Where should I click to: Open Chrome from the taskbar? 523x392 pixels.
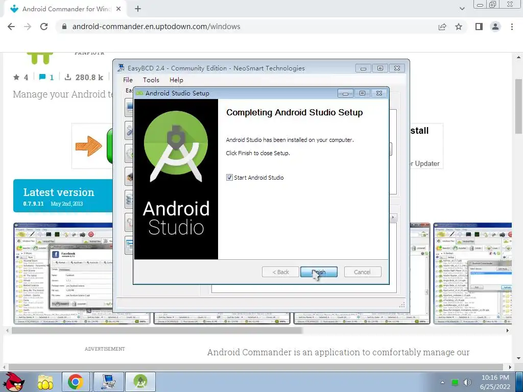coord(76,382)
